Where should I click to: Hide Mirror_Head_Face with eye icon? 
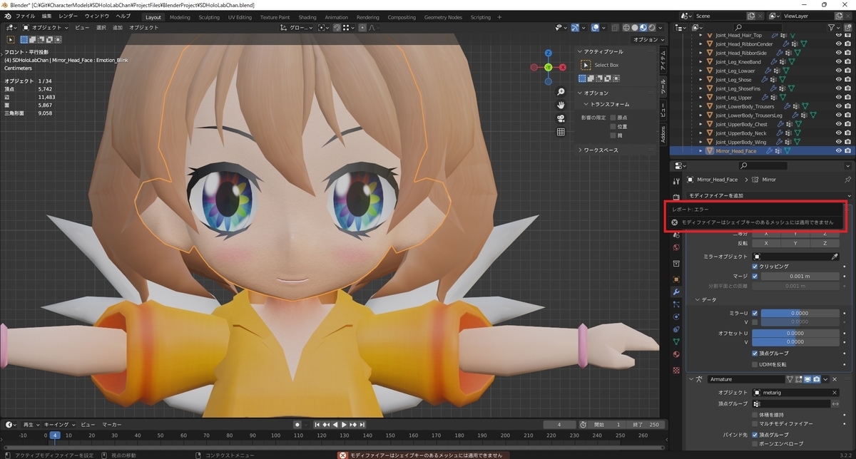coord(838,151)
